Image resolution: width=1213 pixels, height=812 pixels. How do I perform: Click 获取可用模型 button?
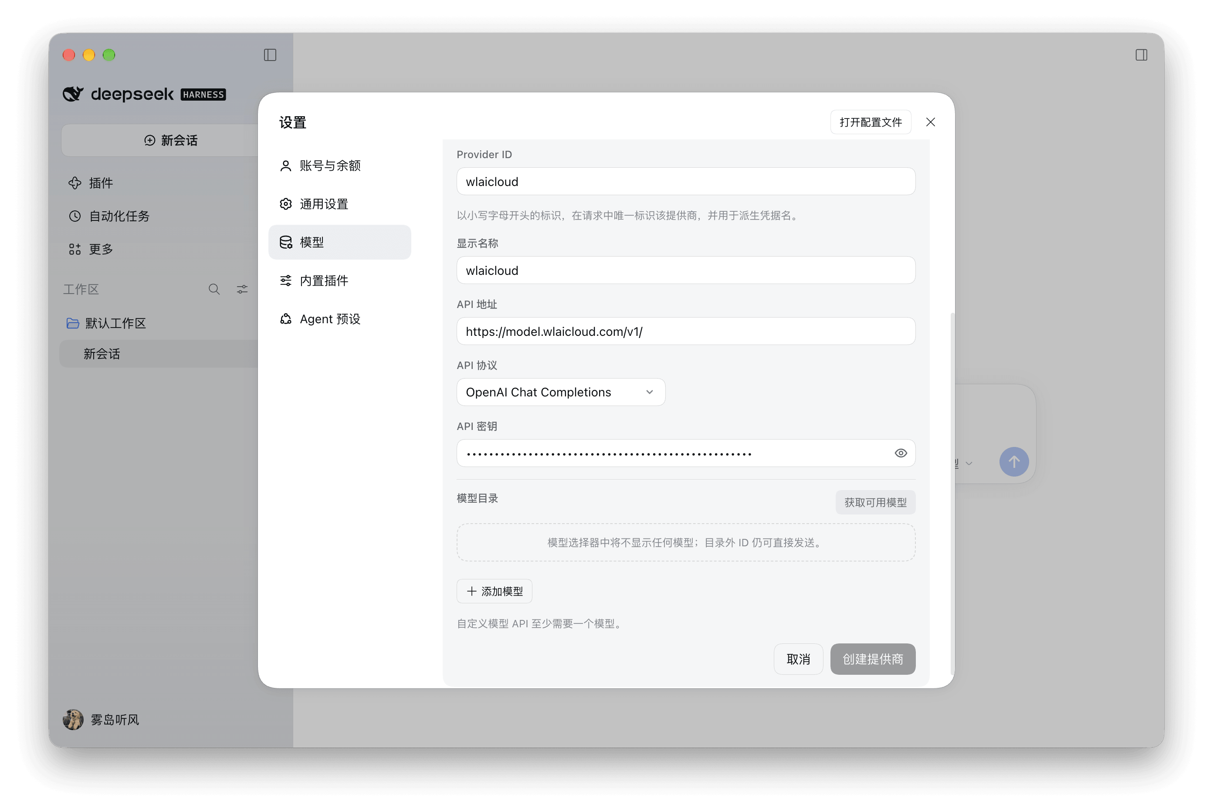point(875,502)
